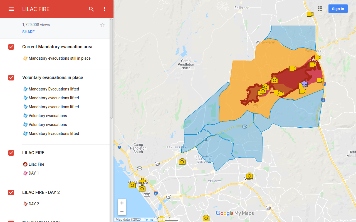Open camera marker beside the Google My Maps logo
This screenshot has width=356, height=222.
point(206,218)
